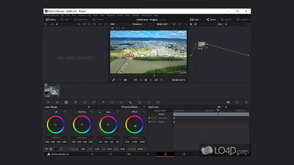The width and height of the screenshot is (294, 165).
Task: Toggle loop playback
Action: click(x=161, y=80)
